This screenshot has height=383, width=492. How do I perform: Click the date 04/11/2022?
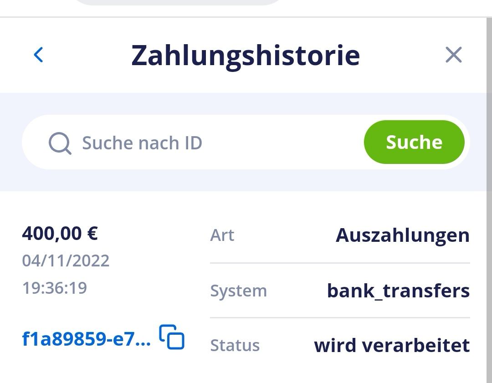[x=66, y=261]
